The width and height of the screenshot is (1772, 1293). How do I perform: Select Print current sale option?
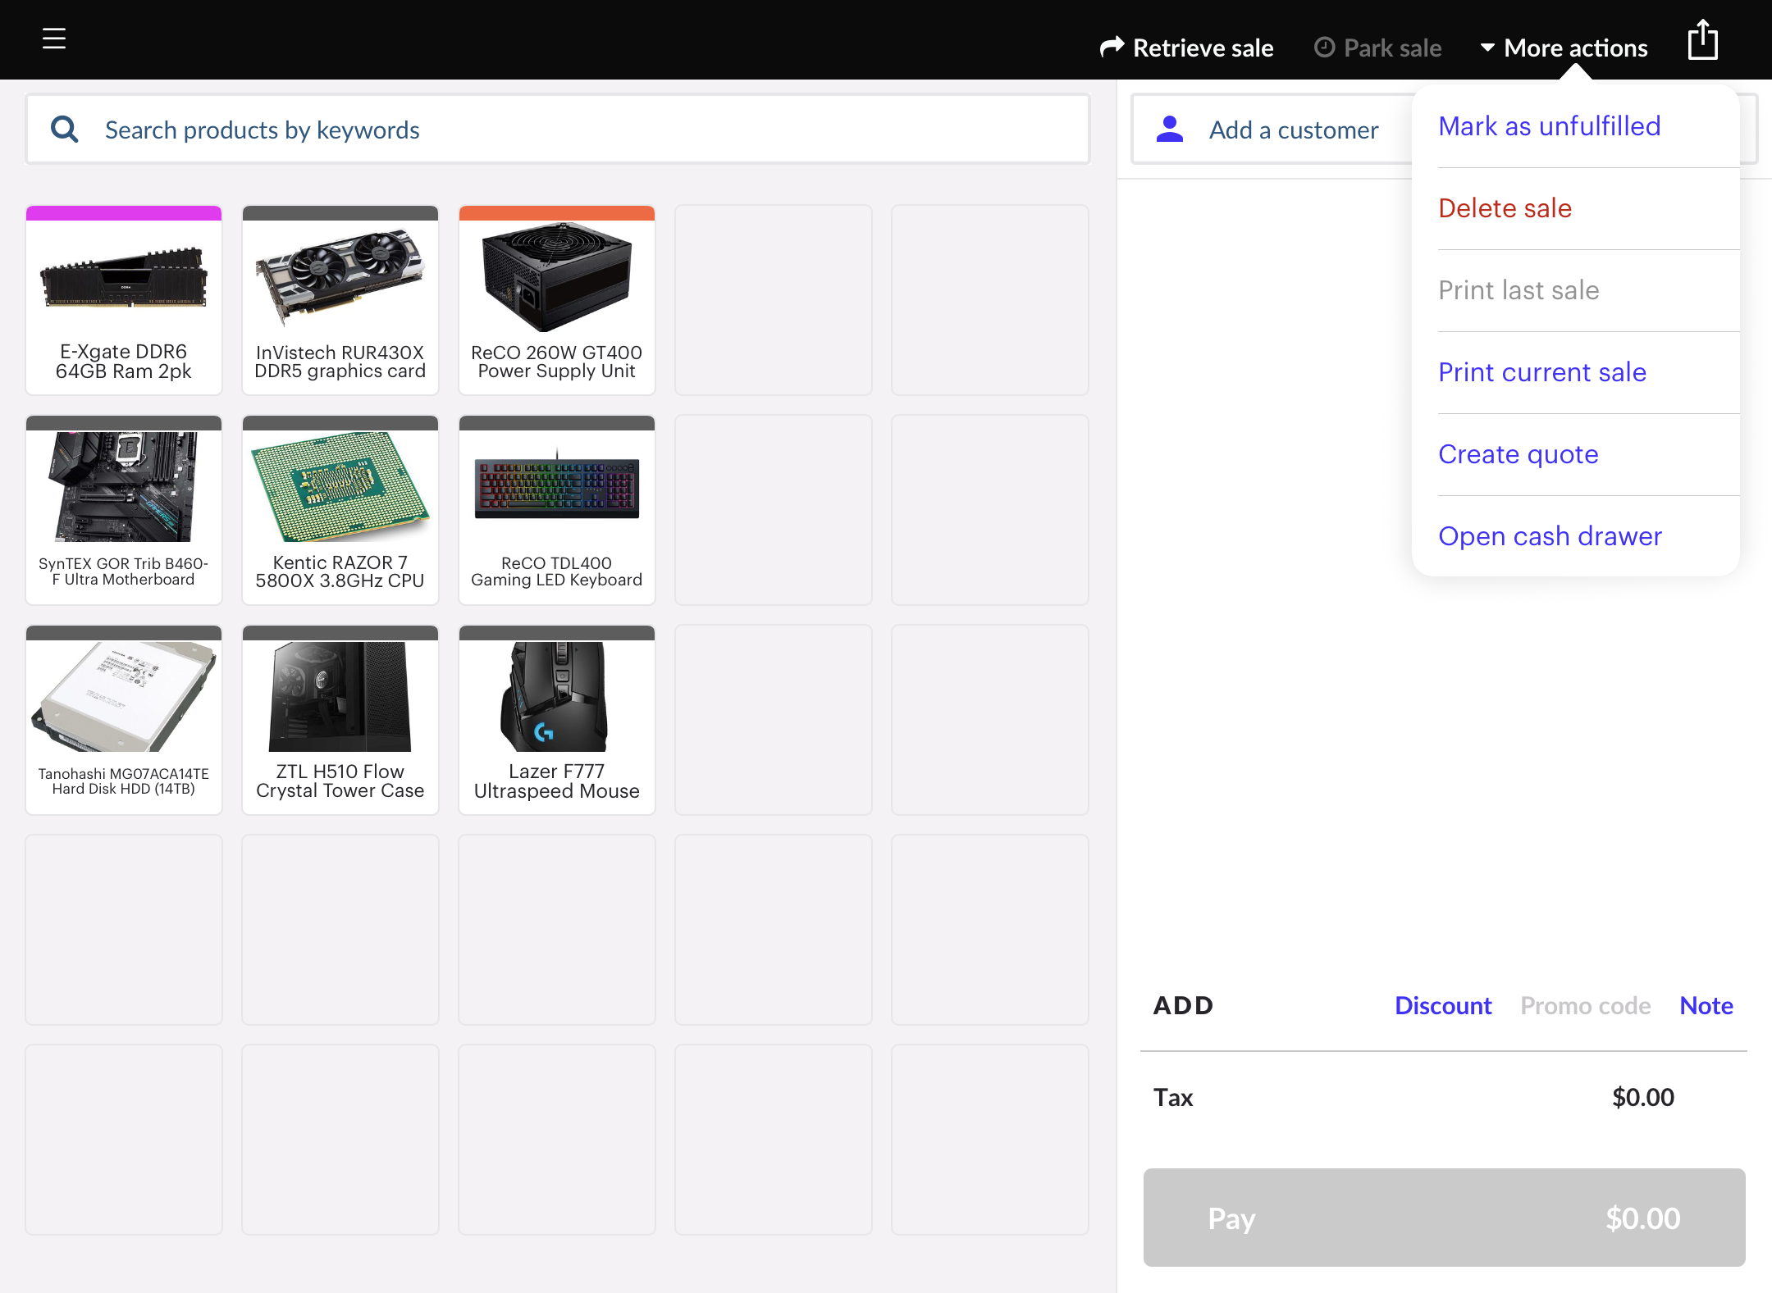click(x=1541, y=371)
